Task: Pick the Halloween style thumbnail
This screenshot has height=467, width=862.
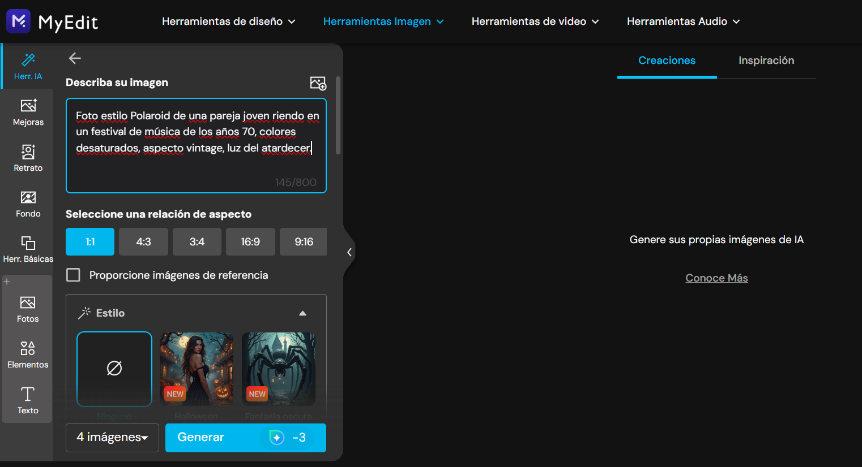Action: (x=197, y=369)
